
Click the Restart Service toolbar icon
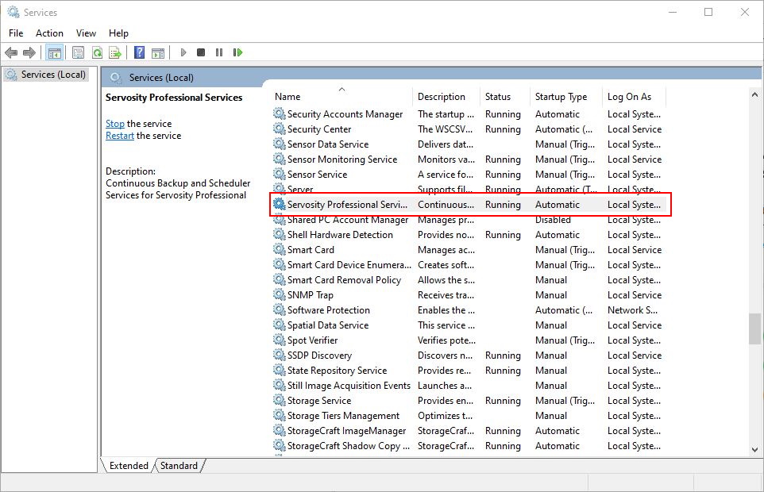click(x=237, y=52)
